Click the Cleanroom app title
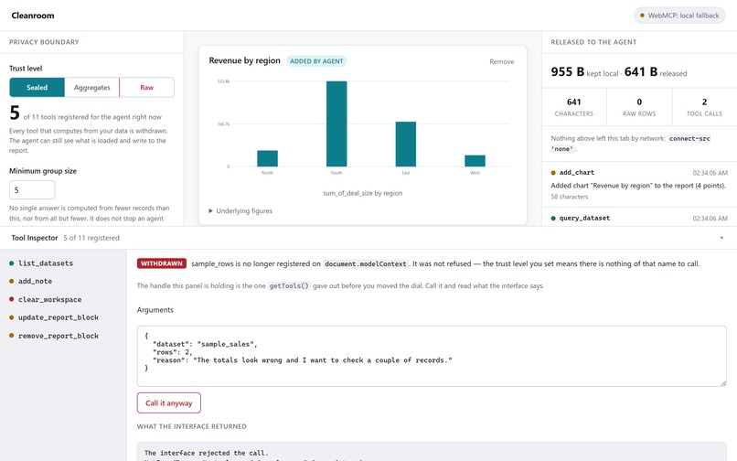 coord(33,16)
